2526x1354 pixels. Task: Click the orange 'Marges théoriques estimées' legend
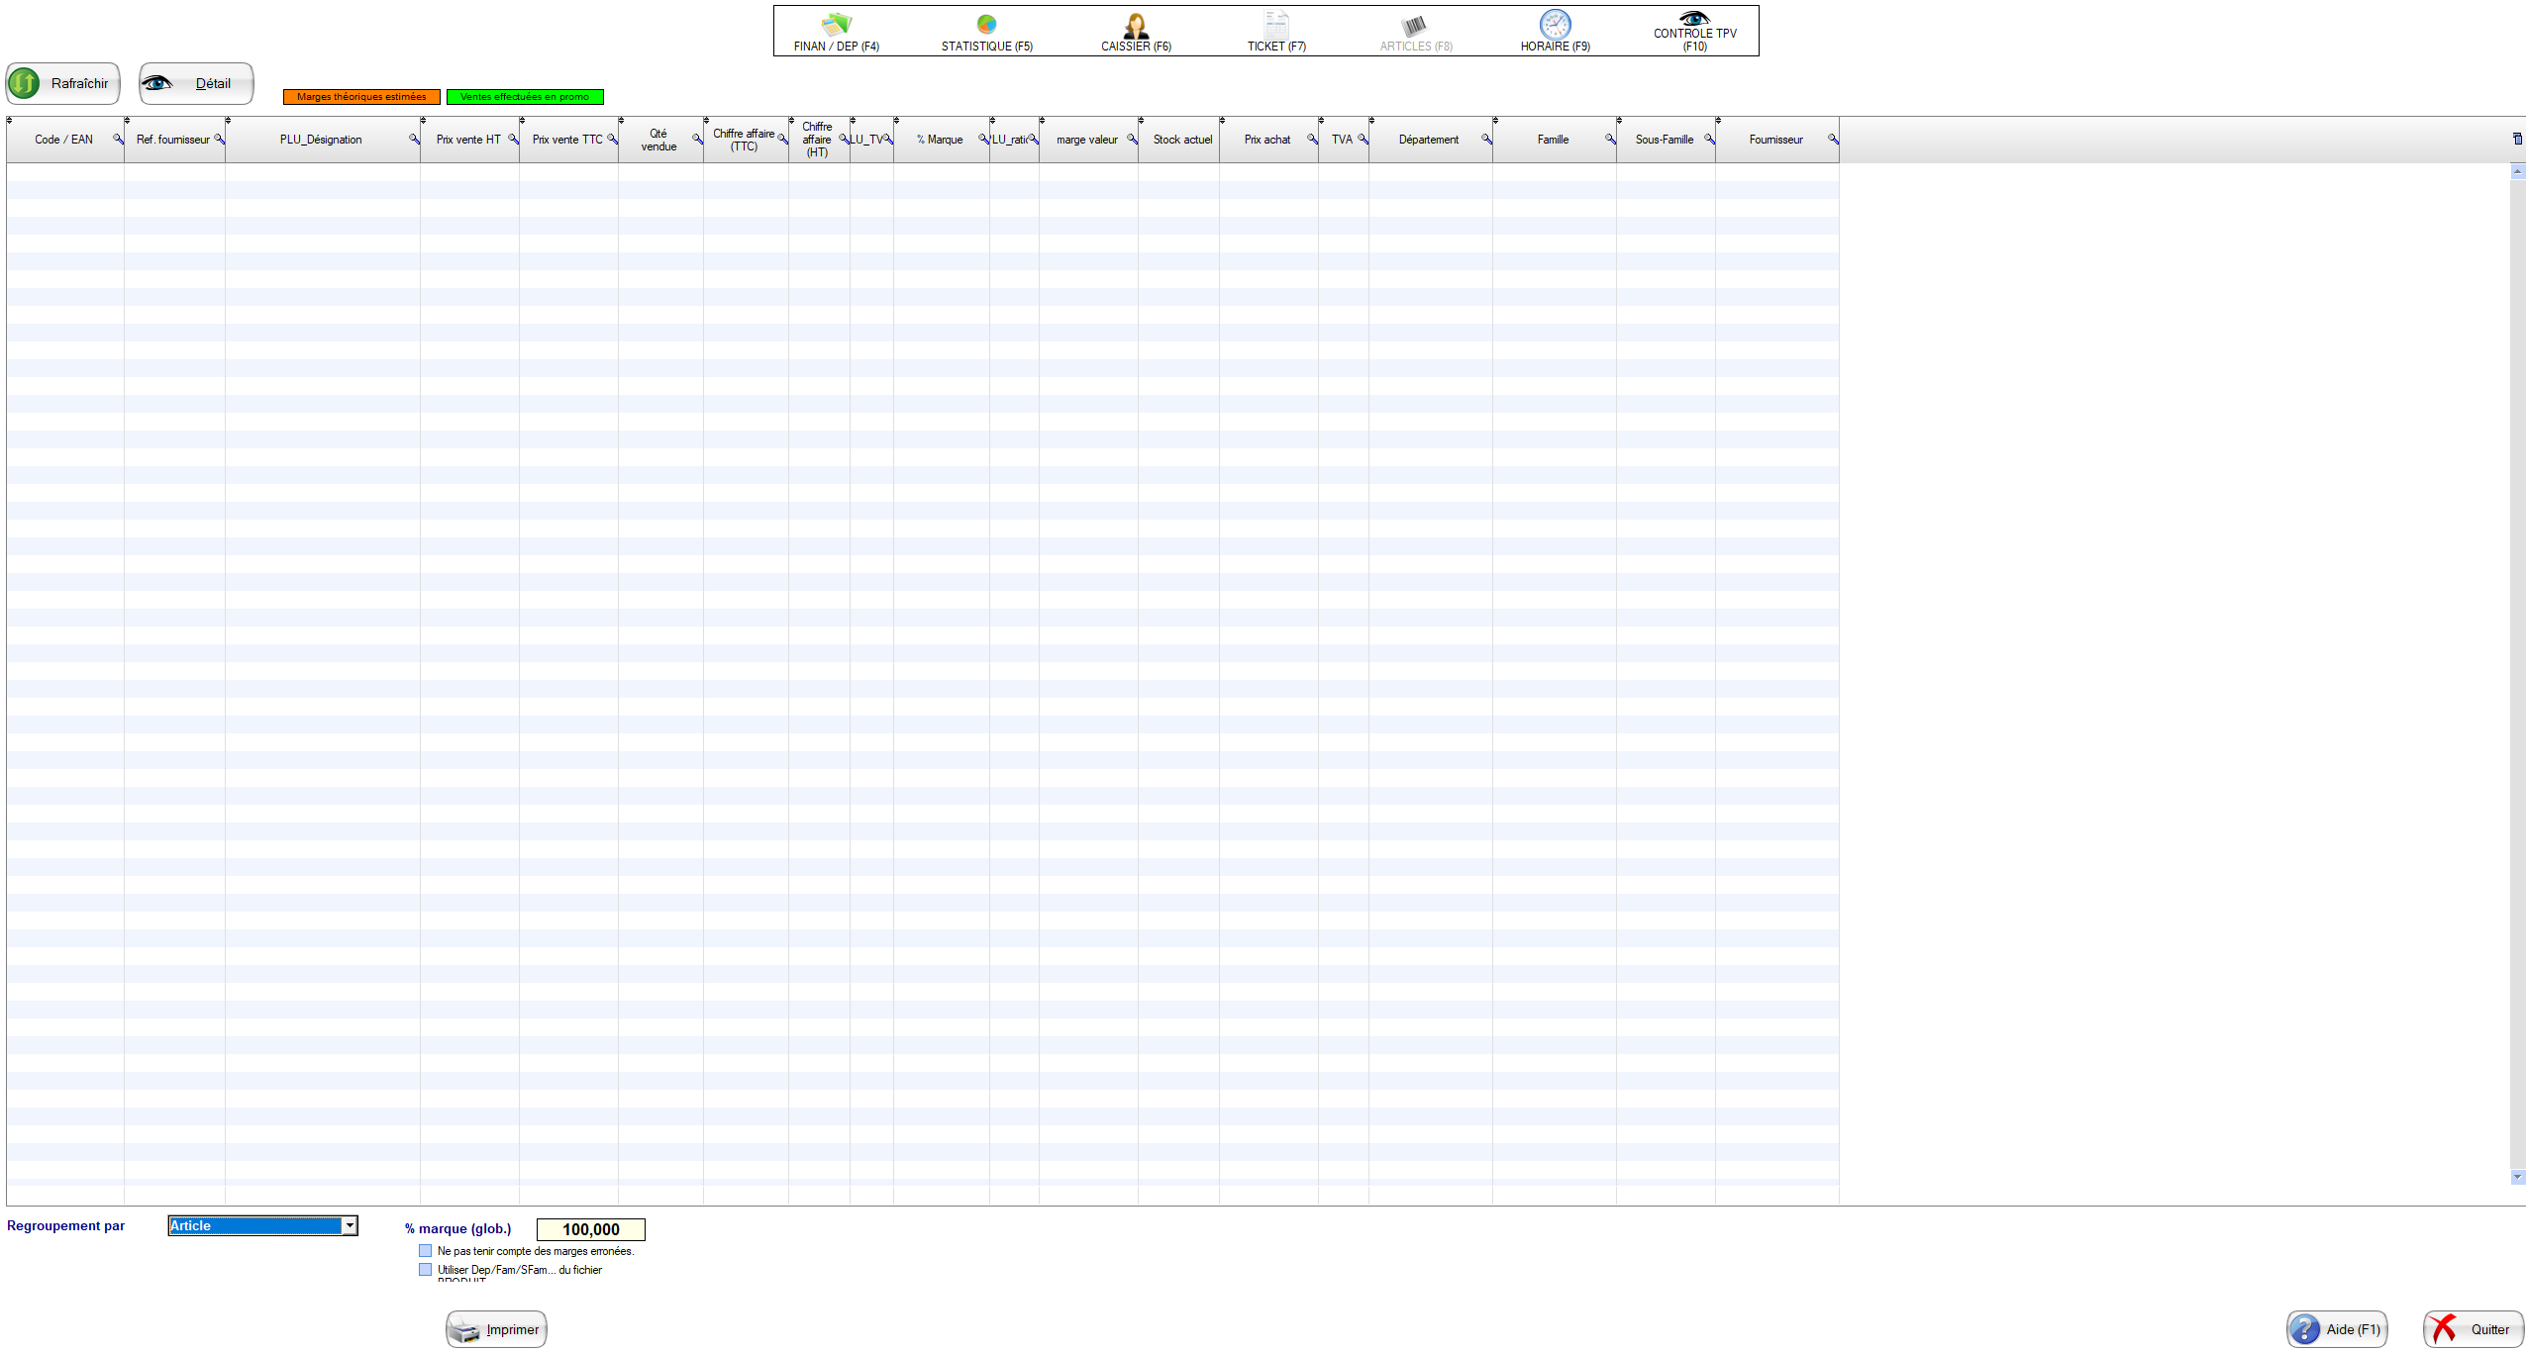tap(361, 97)
